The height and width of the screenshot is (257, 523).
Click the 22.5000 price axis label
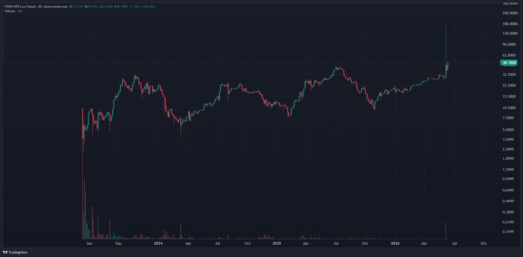(x=509, y=85)
